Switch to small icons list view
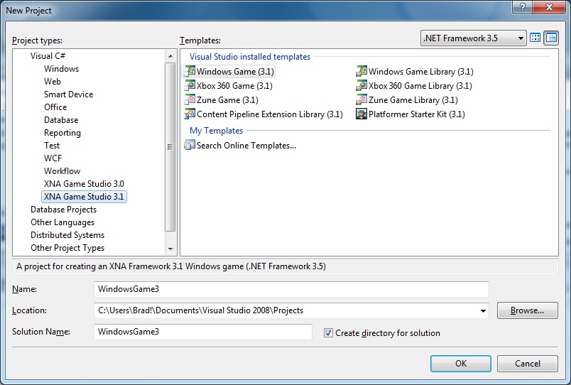571x385 pixels. click(551, 38)
